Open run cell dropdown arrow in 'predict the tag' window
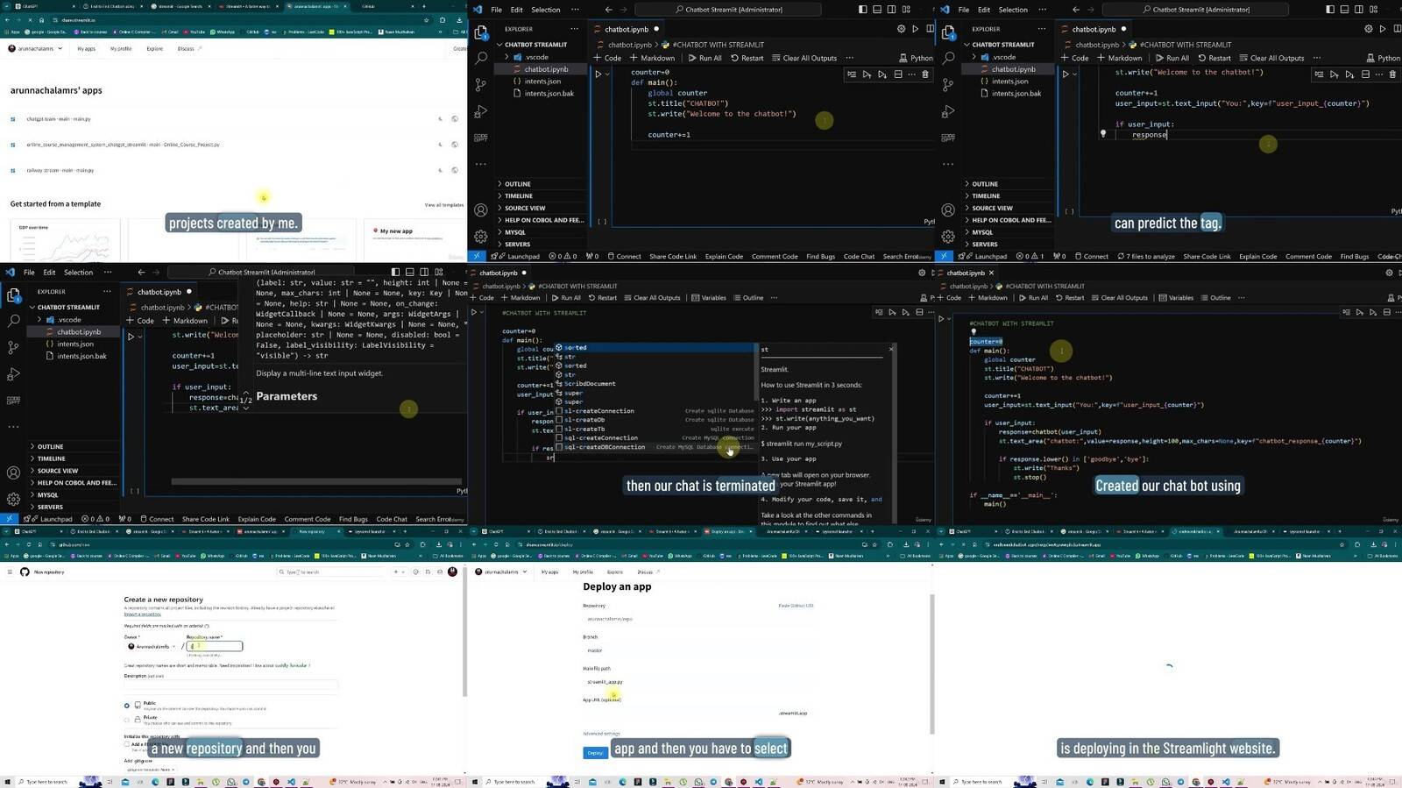Viewport: 1402px width, 788px height. point(1074,75)
